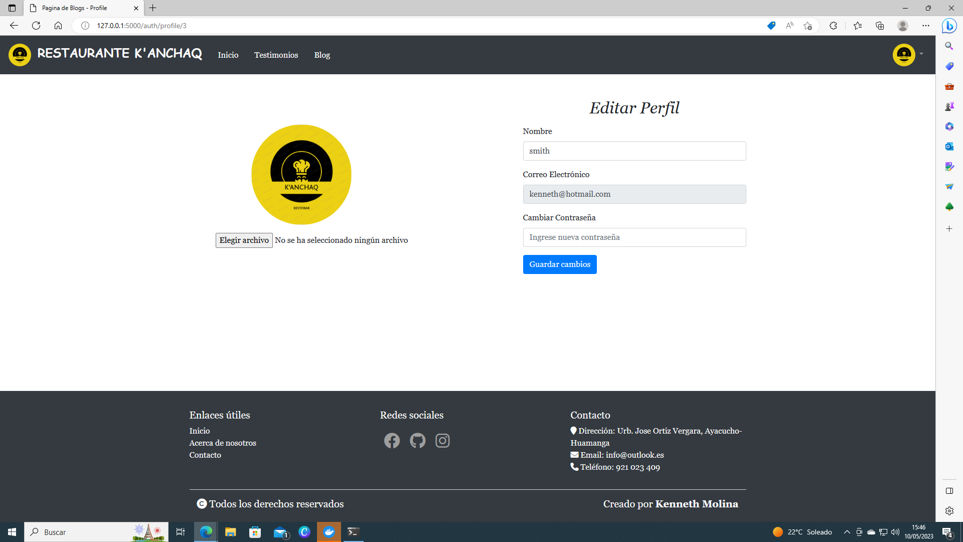Open browser extensions puzzle icon
The image size is (963, 542).
point(833,25)
